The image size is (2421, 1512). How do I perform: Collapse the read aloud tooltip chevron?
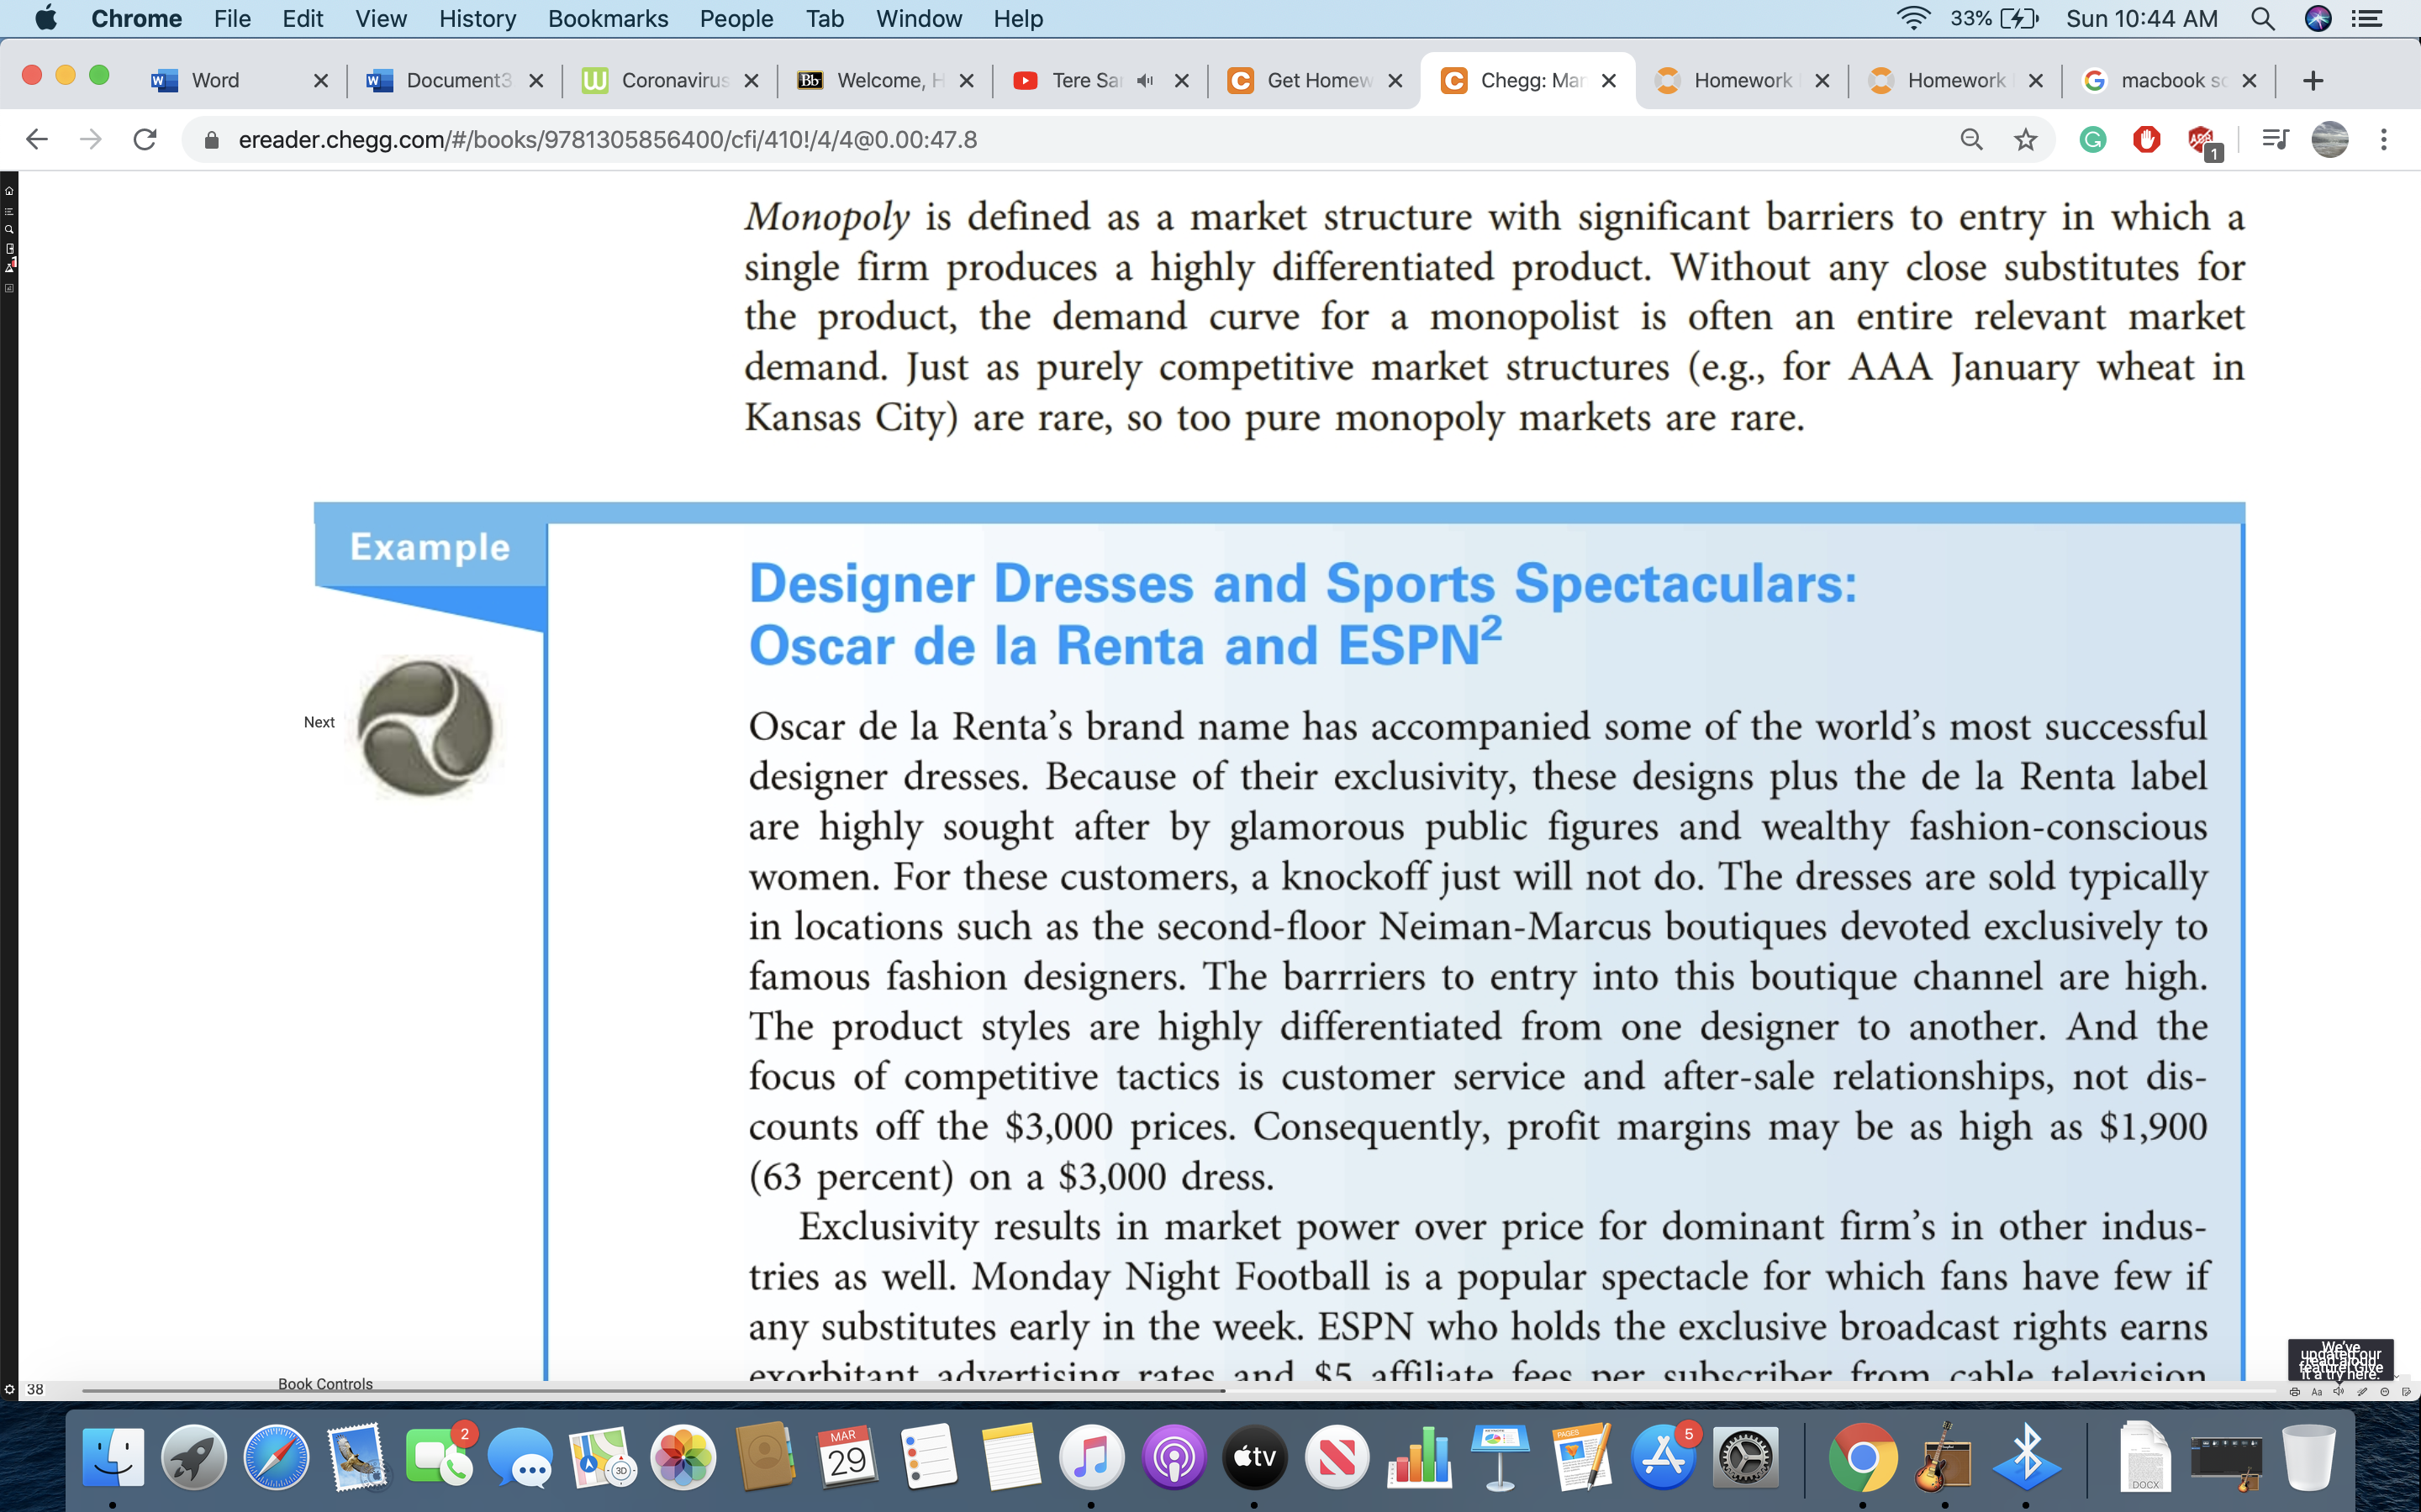[x=2396, y=1377]
